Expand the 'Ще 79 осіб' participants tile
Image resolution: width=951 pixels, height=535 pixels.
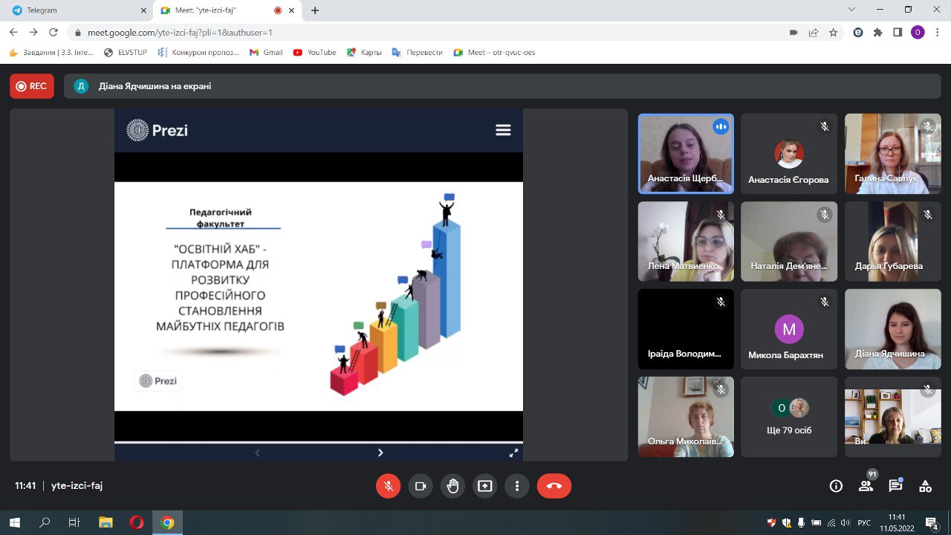788,417
